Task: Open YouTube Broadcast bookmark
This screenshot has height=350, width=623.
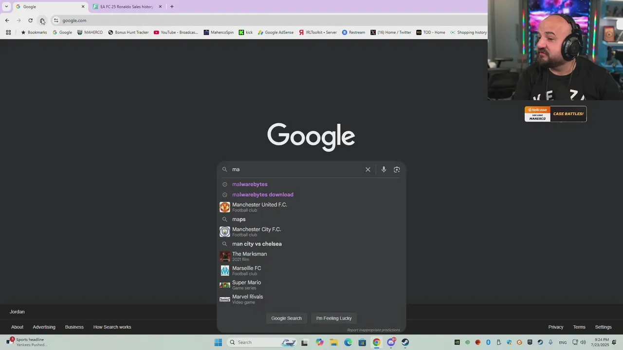Action: tap(176, 33)
